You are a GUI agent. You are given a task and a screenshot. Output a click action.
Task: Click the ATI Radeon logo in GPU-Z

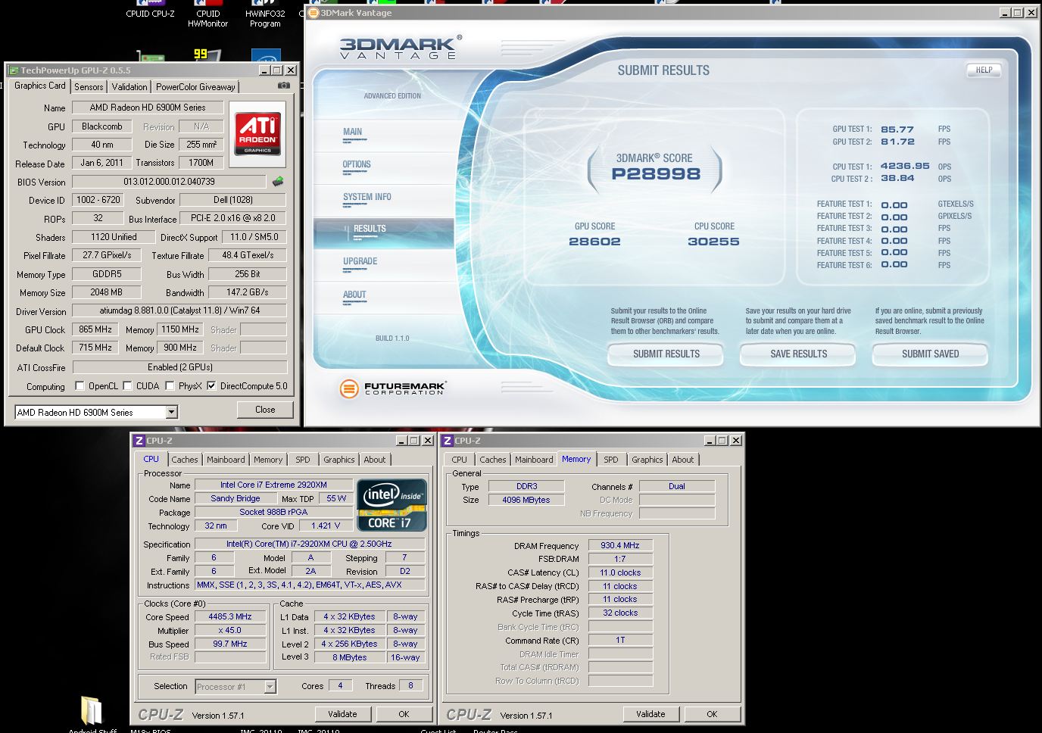[257, 133]
